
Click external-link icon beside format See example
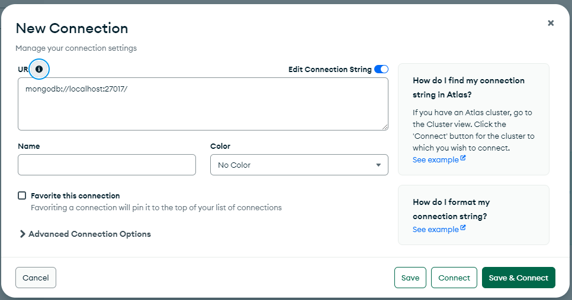pyautogui.click(x=463, y=229)
